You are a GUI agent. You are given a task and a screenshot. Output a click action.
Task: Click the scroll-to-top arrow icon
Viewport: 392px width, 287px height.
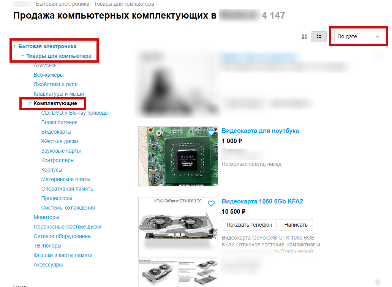(378, 282)
